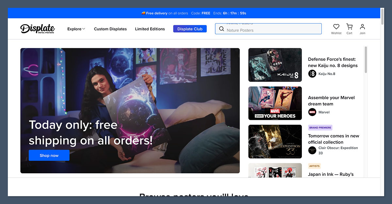Image resolution: width=392 pixels, height=204 pixels.
Task: Select the Custom Displates menu item
Action: pyautogui.click(x=110, y=29)
